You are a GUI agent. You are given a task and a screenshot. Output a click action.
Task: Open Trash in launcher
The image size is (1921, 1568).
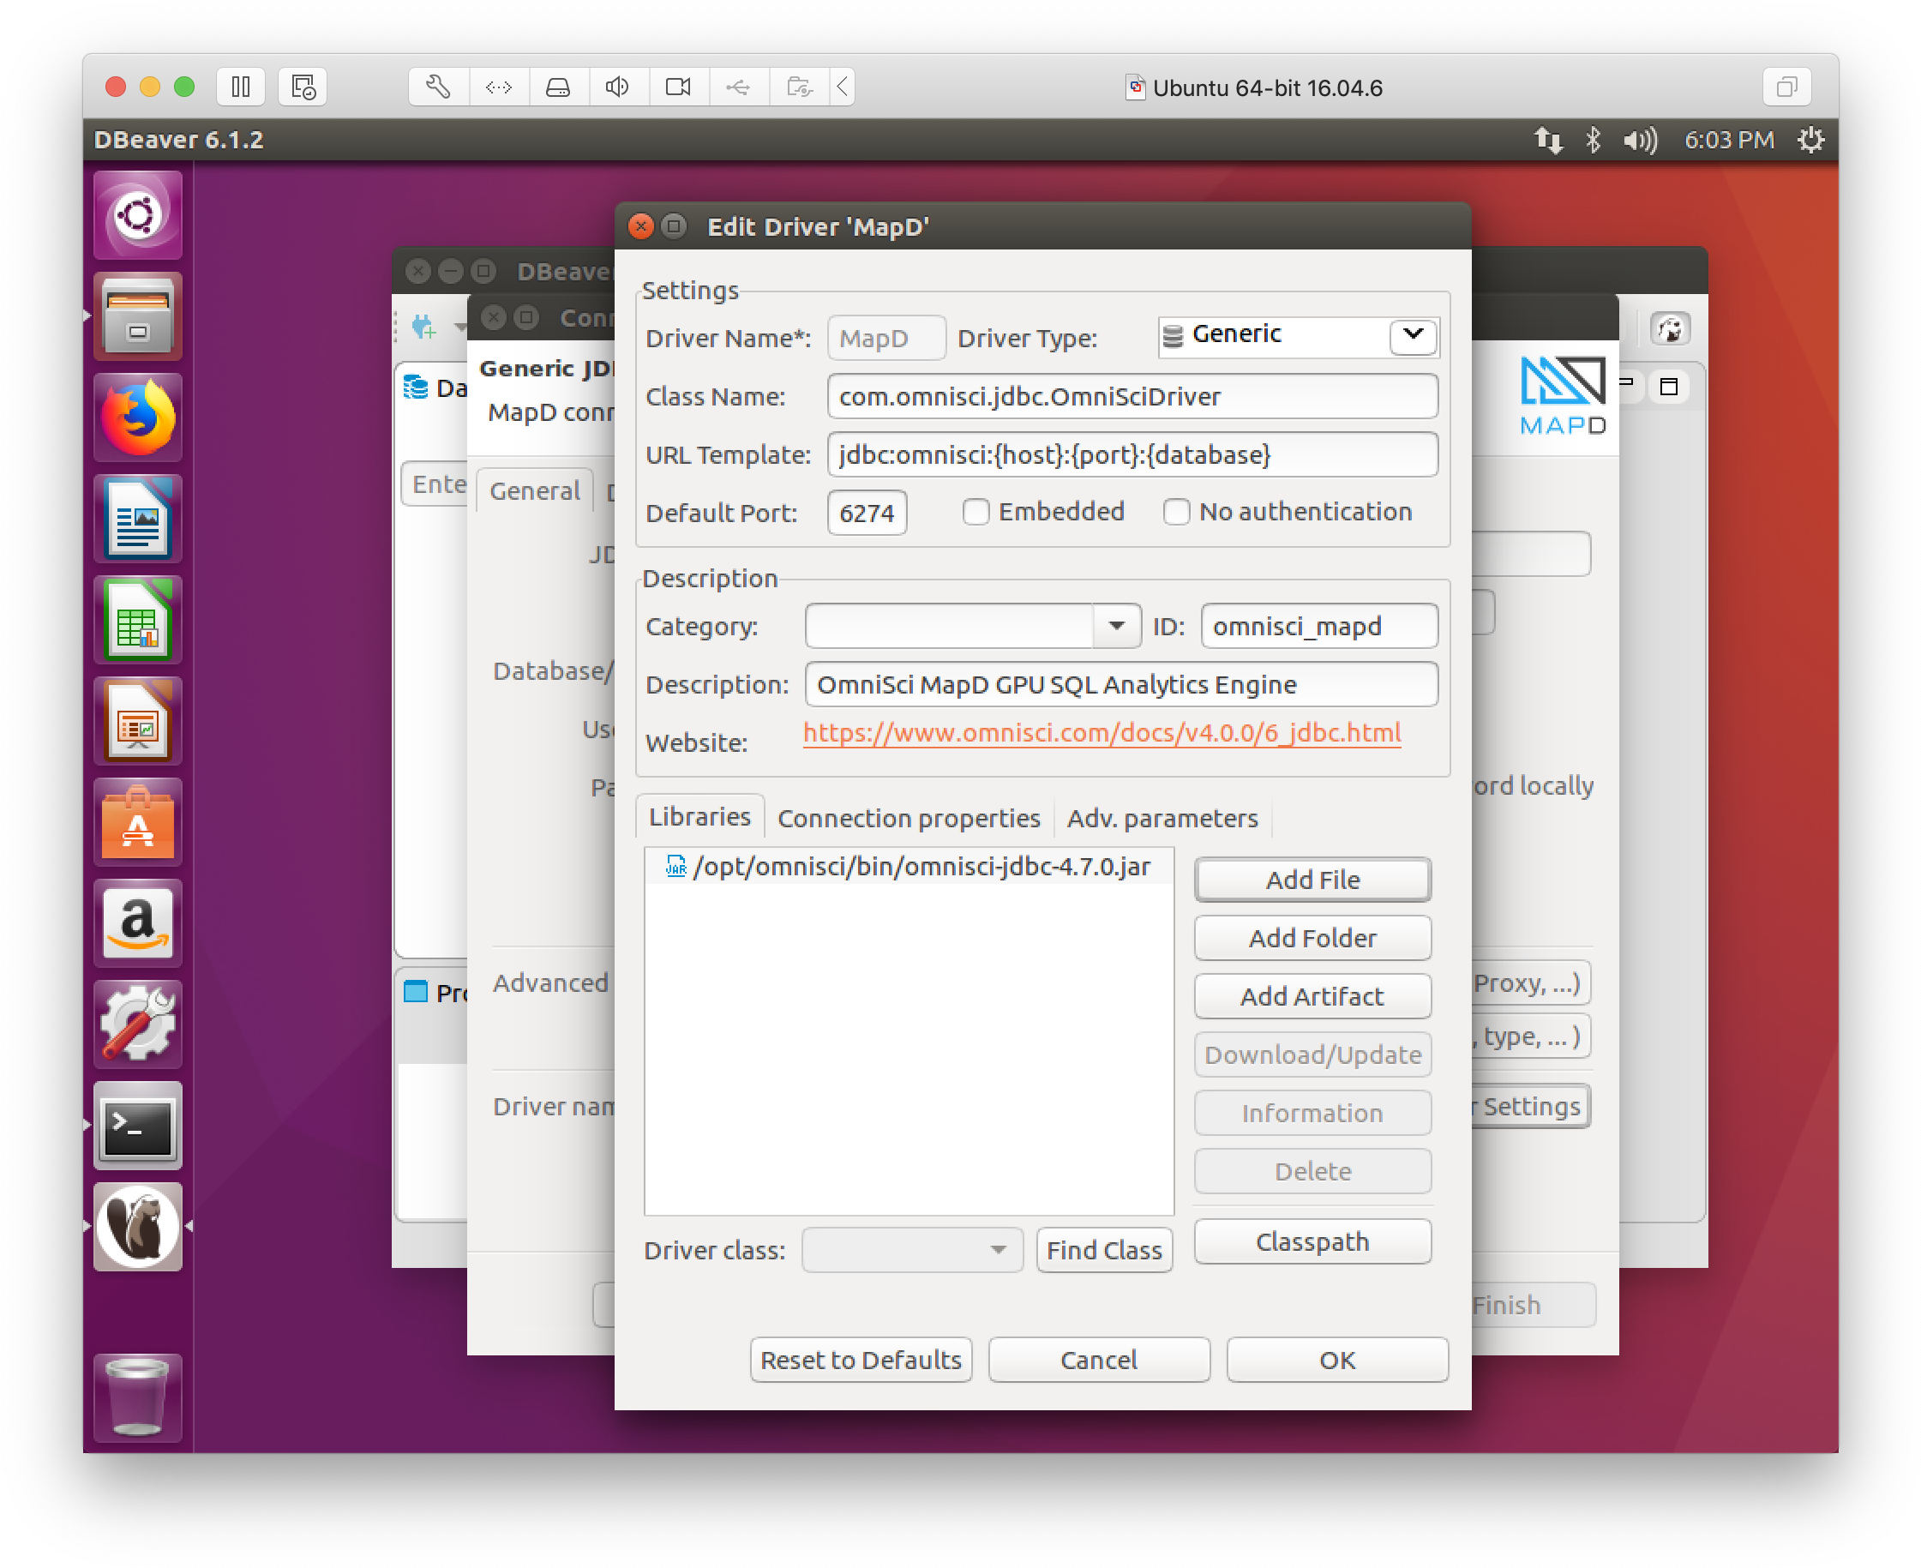(x=137, y=1398)
